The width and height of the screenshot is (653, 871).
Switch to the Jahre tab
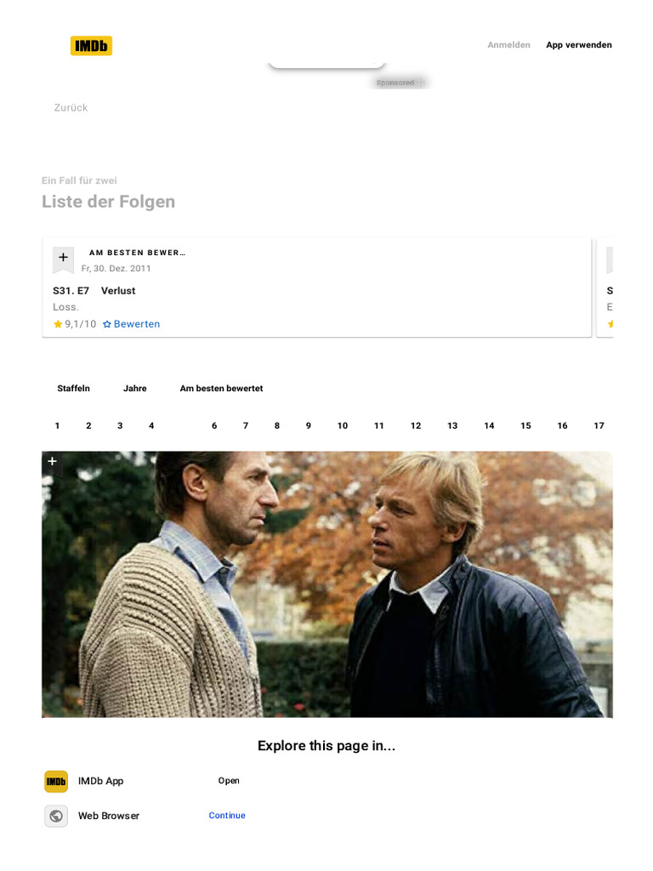pos(135,388)
